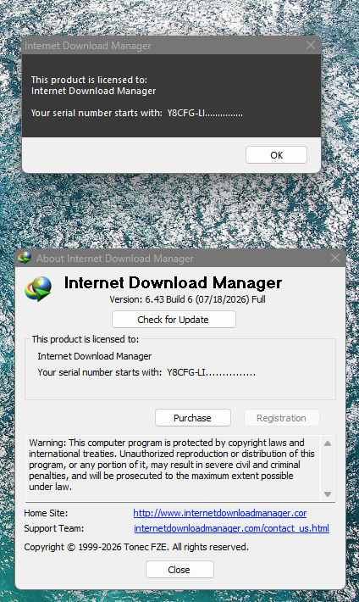The image size is (359, 602).
Task: Click OK in the license dialog
Action: pos(276,155)
